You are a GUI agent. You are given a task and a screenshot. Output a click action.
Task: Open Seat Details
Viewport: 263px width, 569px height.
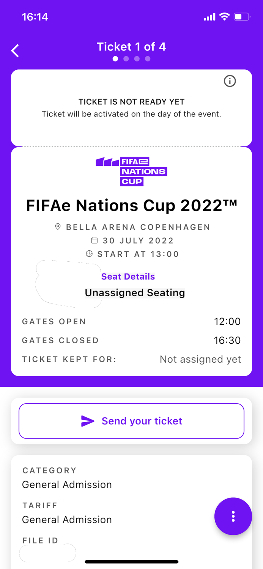tap(128, 277)
